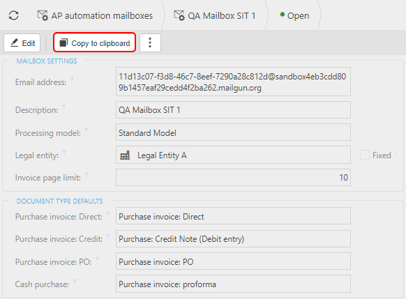Toggle the Fixed checkbox
Viewport: 406px width, 299px height.
coord(365,155)
